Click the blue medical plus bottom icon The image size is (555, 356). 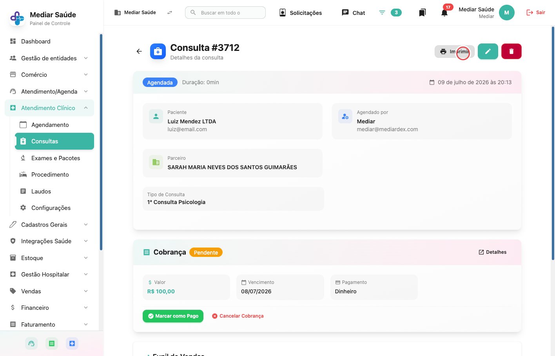coord(72,343)
